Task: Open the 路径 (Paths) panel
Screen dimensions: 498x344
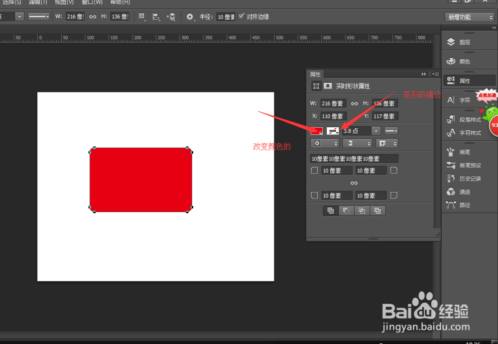Action: point(459,205)
